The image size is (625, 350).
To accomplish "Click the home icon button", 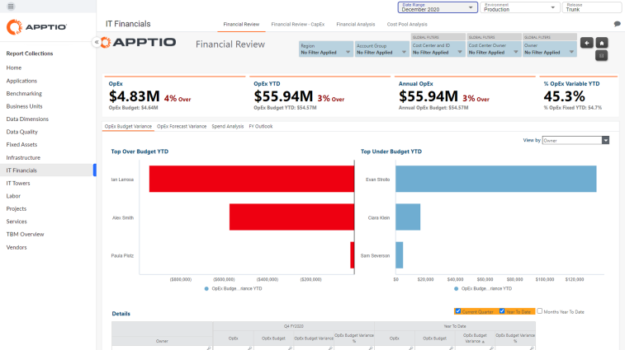I will point(602,43).
